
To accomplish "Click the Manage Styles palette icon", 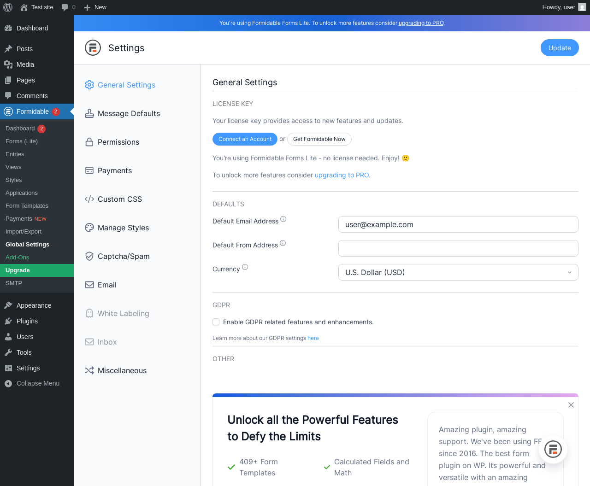I will (89, 228).
